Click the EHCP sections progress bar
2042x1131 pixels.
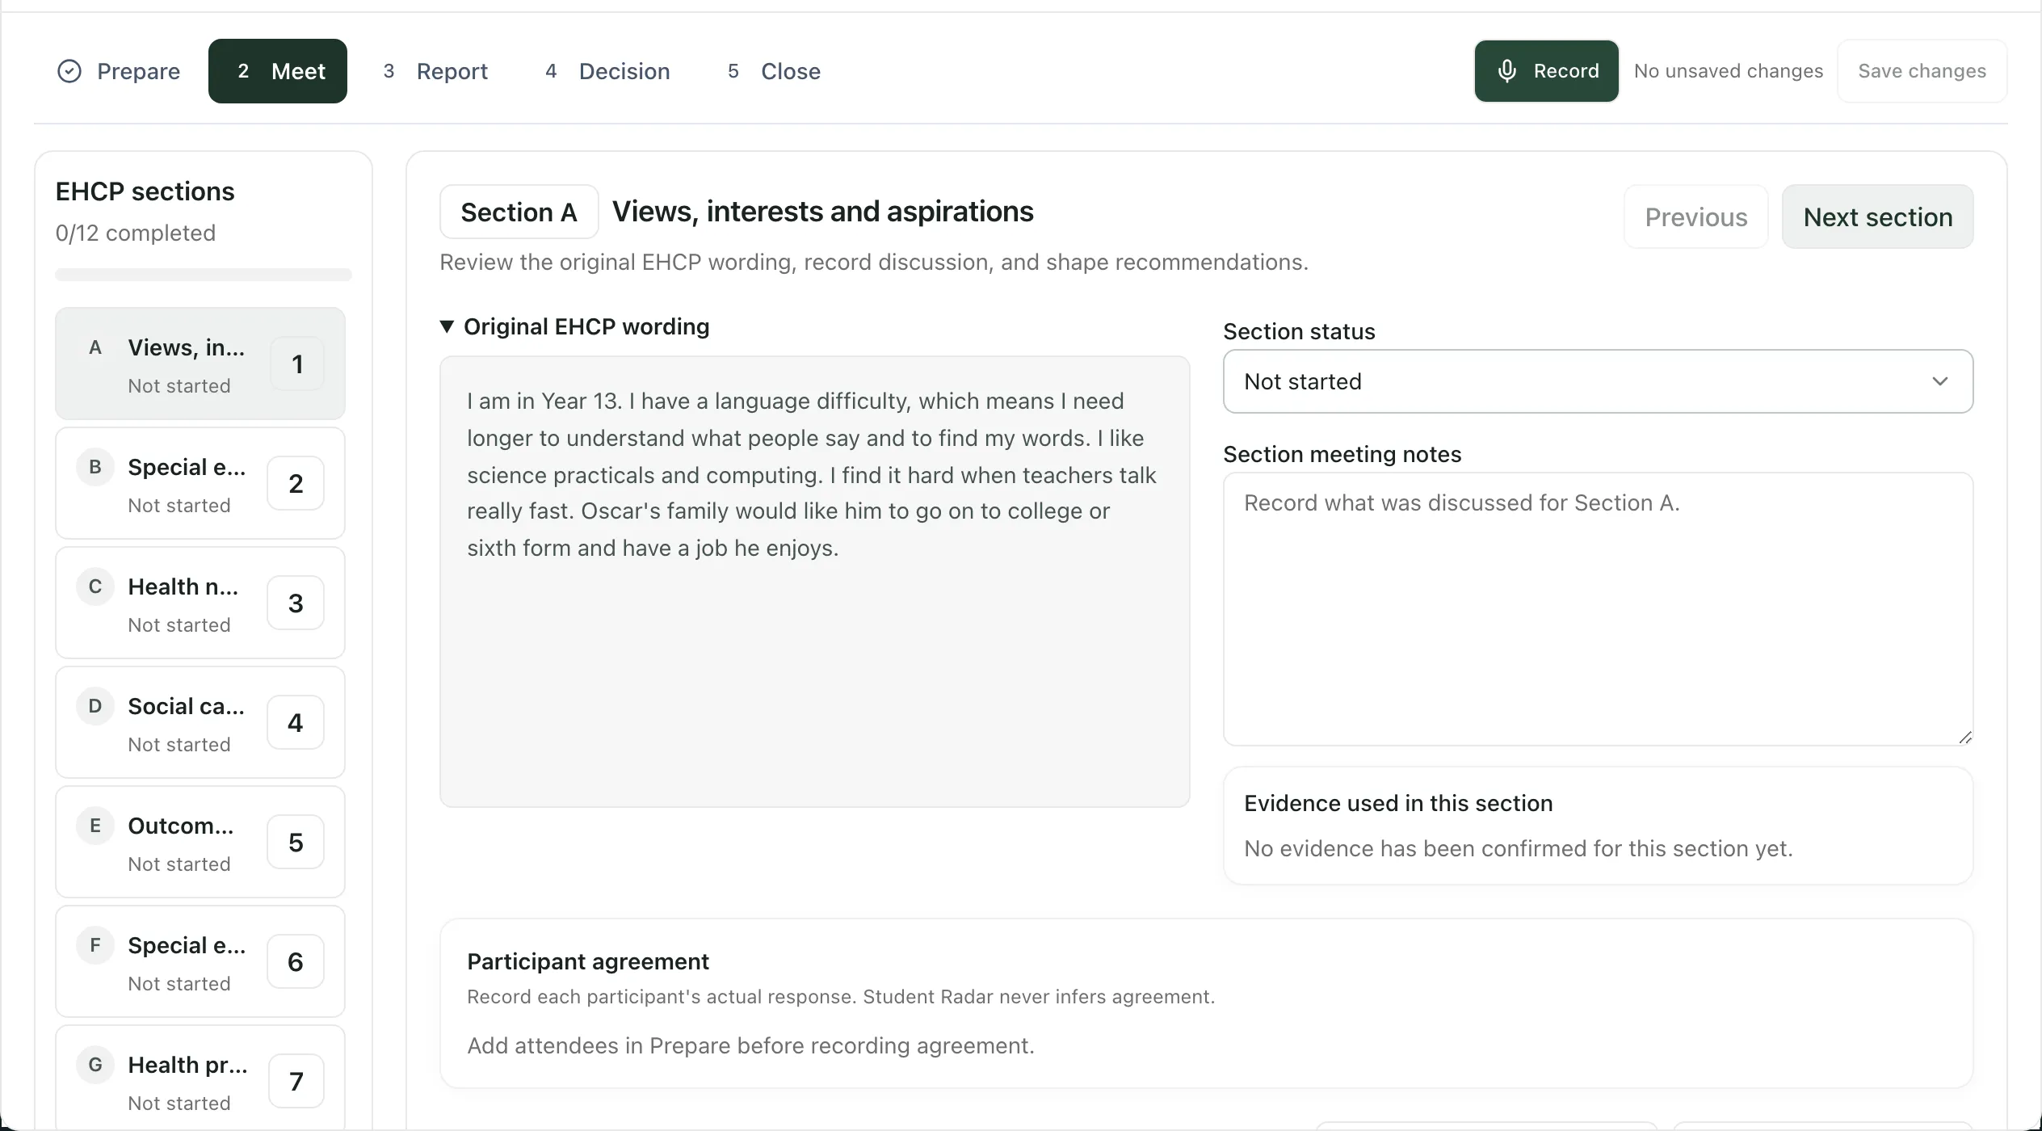(204, 275)
